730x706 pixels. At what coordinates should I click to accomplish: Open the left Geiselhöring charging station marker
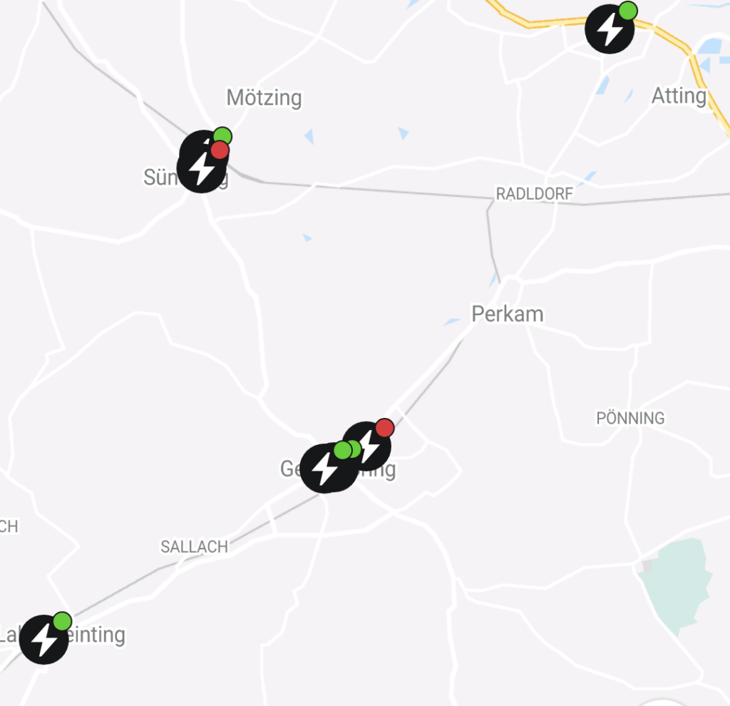click(x=324, y=468)
